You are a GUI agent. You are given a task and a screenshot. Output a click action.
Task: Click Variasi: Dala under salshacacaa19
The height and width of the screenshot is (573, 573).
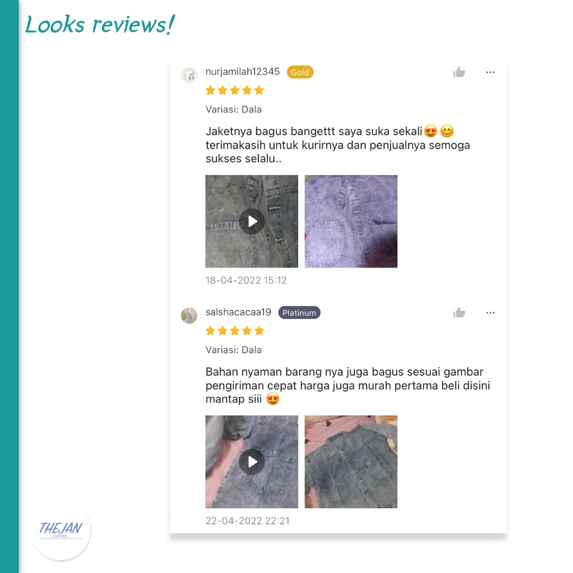(233, 350)
